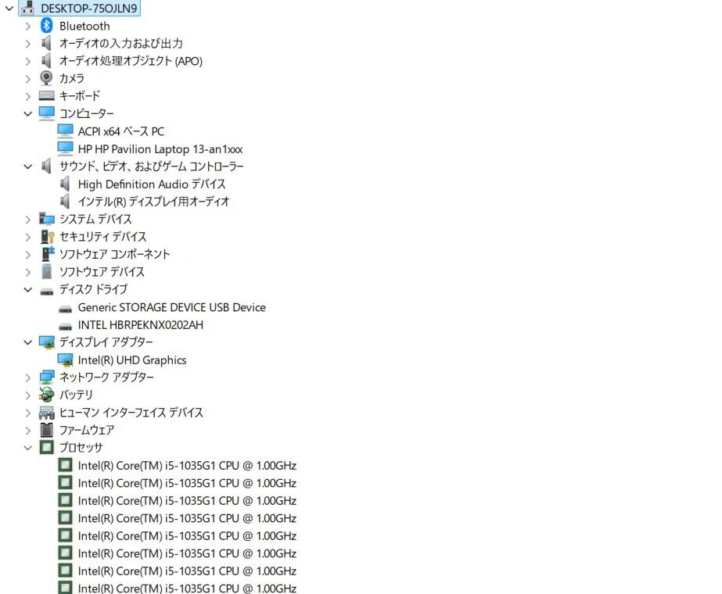722x594 pixels.
Task: Expand the ソフトウェア デバイス category
Action: click(x=28, y=272)
